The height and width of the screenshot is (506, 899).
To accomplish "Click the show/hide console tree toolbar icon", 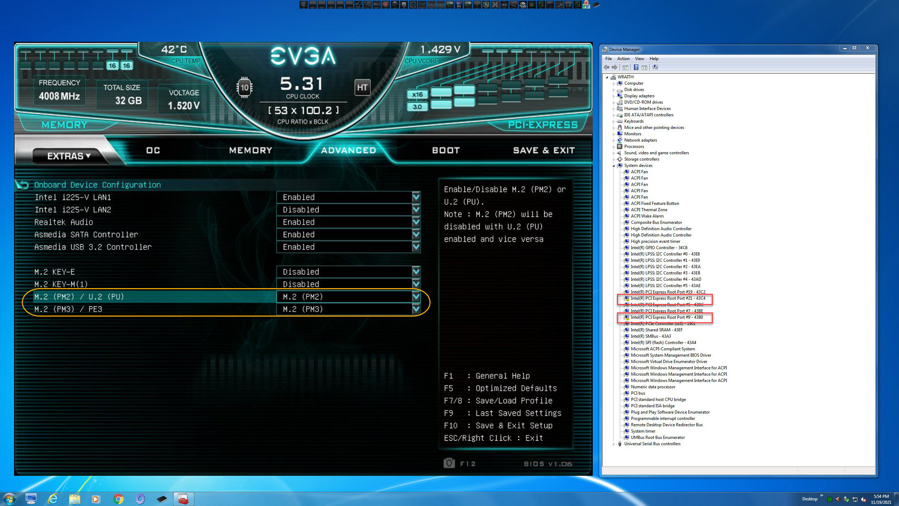I will pos(625,67).
